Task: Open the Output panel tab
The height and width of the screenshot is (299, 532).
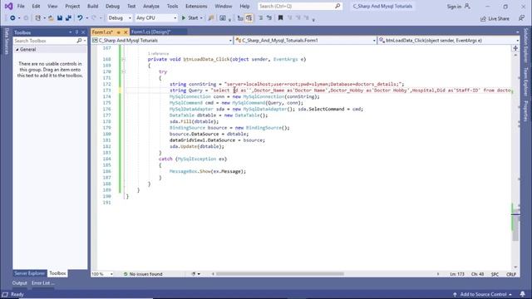Action: [19, 282]
